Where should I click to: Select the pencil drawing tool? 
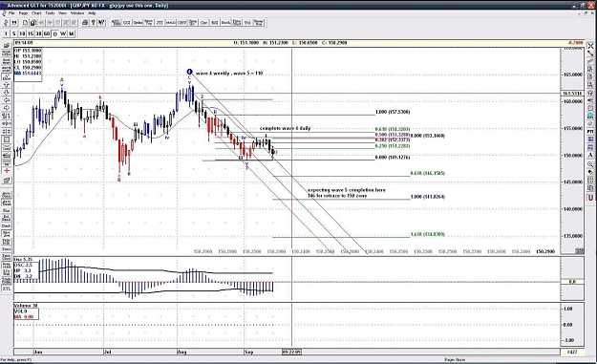point(590,54)
